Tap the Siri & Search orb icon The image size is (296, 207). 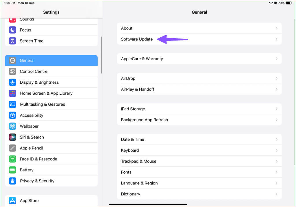pos(12,137)
